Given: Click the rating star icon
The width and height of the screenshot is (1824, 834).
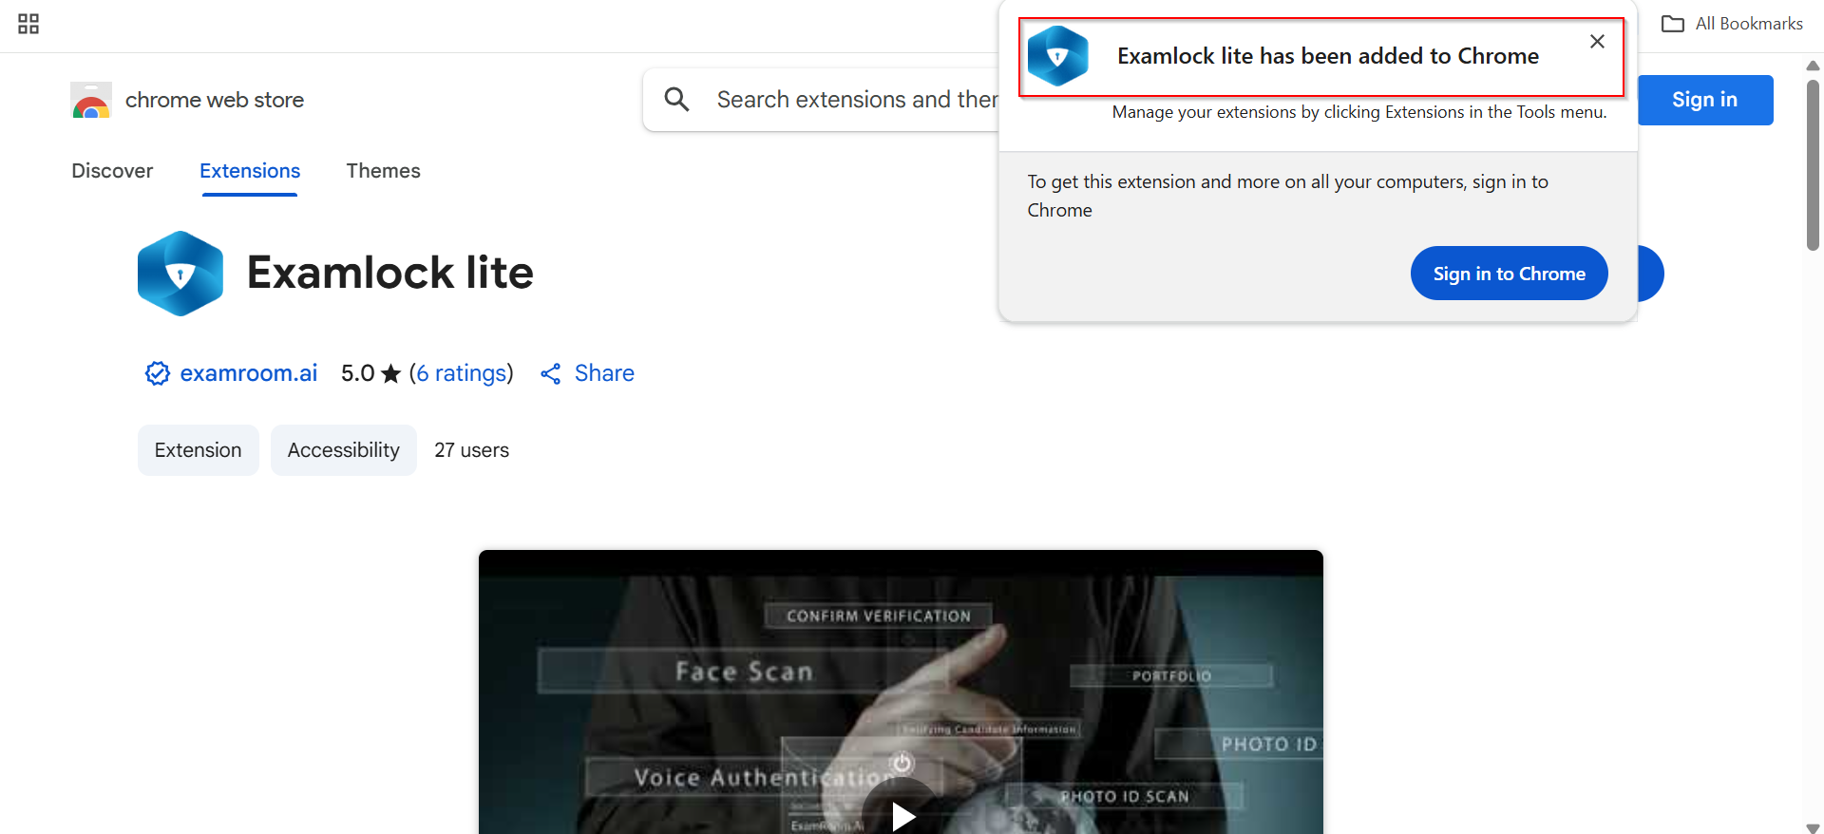Looking at the screenshot, I should (x=390, y=373).
